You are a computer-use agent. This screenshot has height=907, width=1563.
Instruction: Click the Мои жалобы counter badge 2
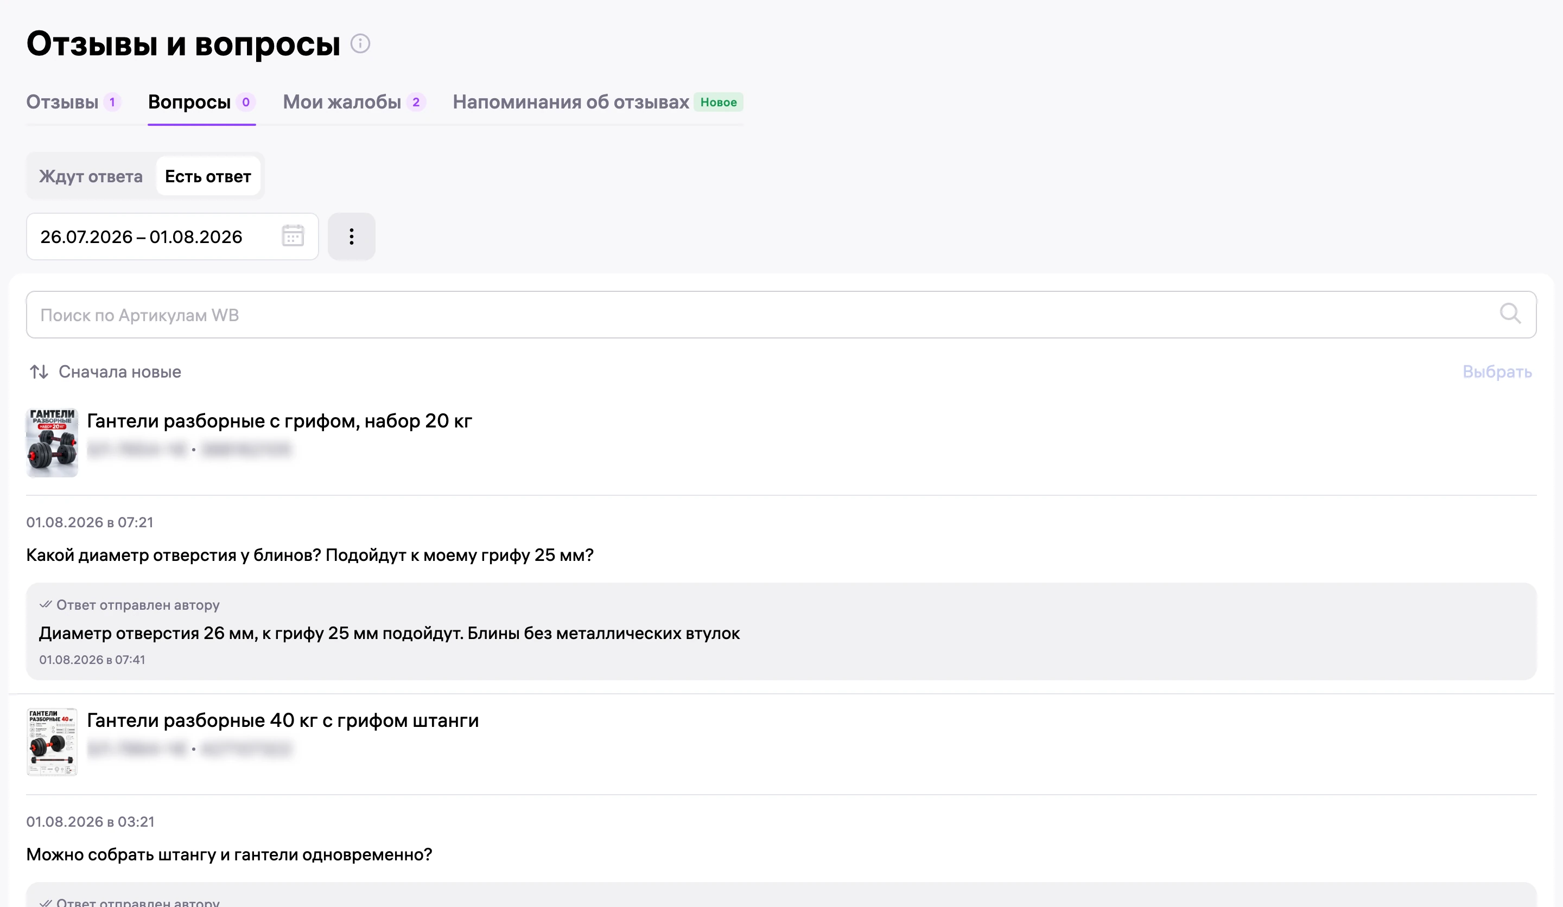point(416,101)
